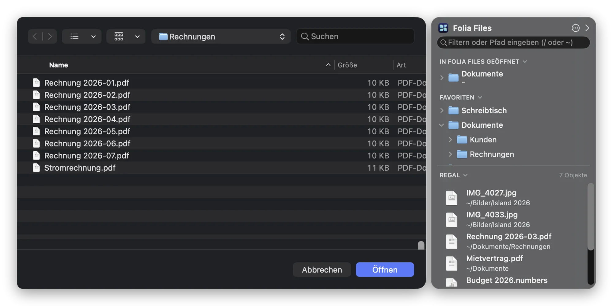Go forward with the right arrow button
Screen dimensions: 613x306
(50, 37)
